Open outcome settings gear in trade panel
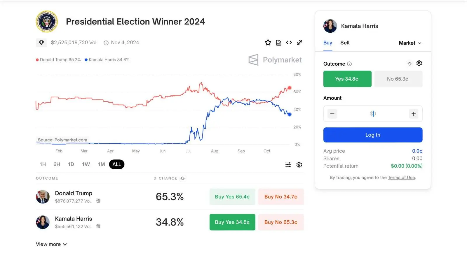The width and height of the screenshot is (467, 262). [x=419, y=63]
